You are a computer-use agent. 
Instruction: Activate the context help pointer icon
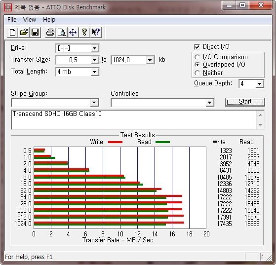point(96,33)
